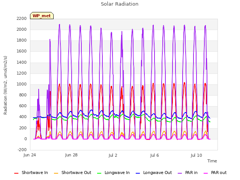Click the WP_met annotation label

click(42, 16)
